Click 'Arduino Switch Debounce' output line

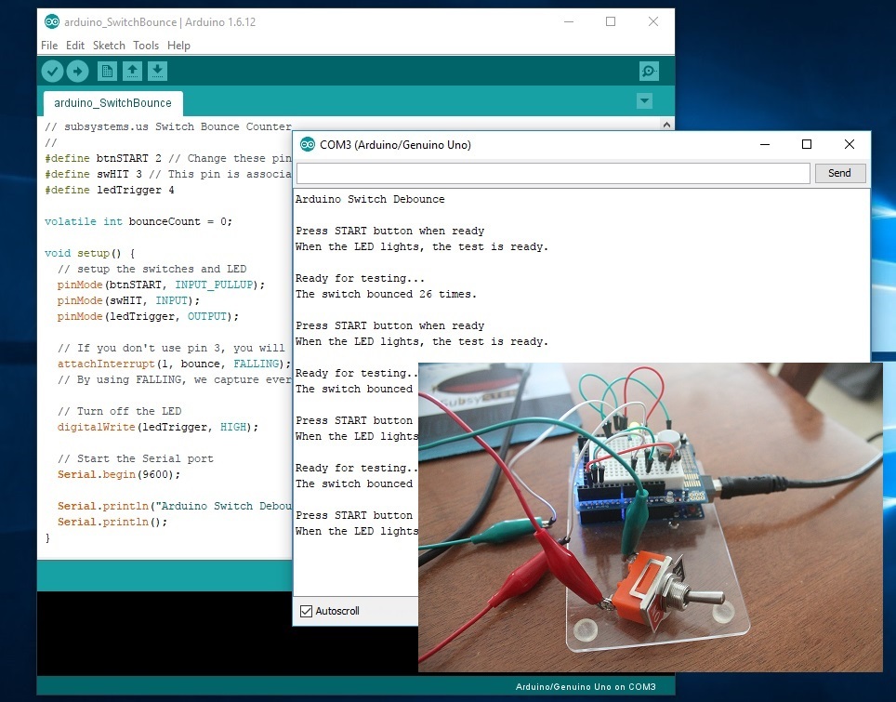[370, 199]
